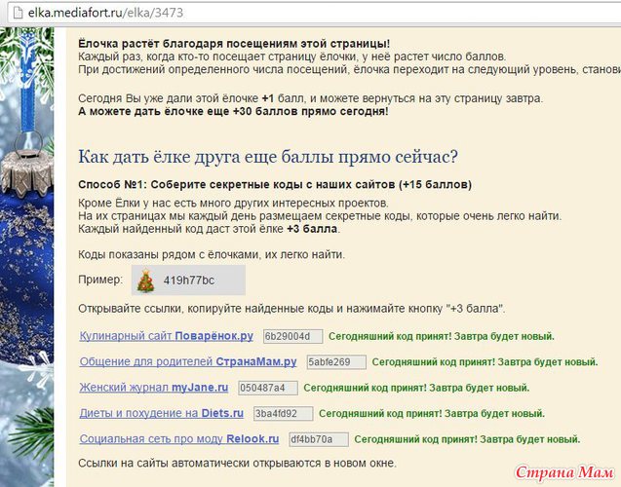Click the heading Как дать ёлке друга еще баллы
This screenshot has width=621, height=487.
268,157
